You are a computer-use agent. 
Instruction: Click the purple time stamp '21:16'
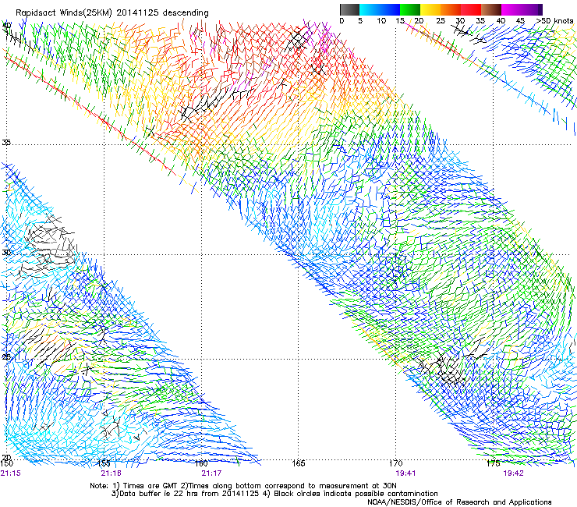(112, 473)
